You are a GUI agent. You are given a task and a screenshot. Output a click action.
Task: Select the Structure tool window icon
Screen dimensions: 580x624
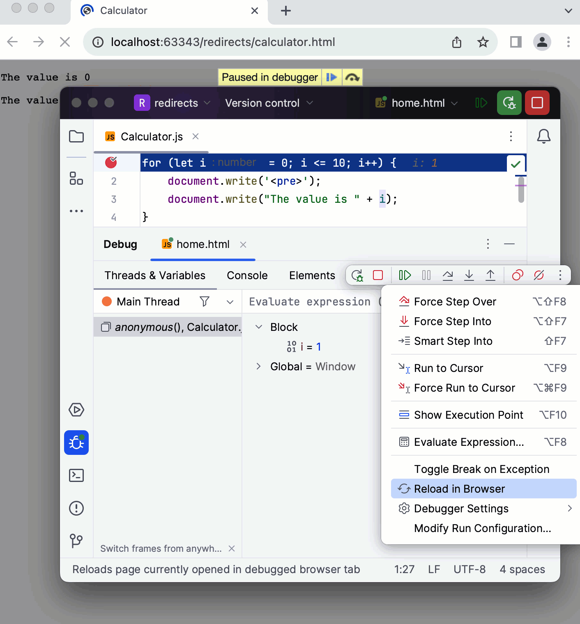point(76,179)
